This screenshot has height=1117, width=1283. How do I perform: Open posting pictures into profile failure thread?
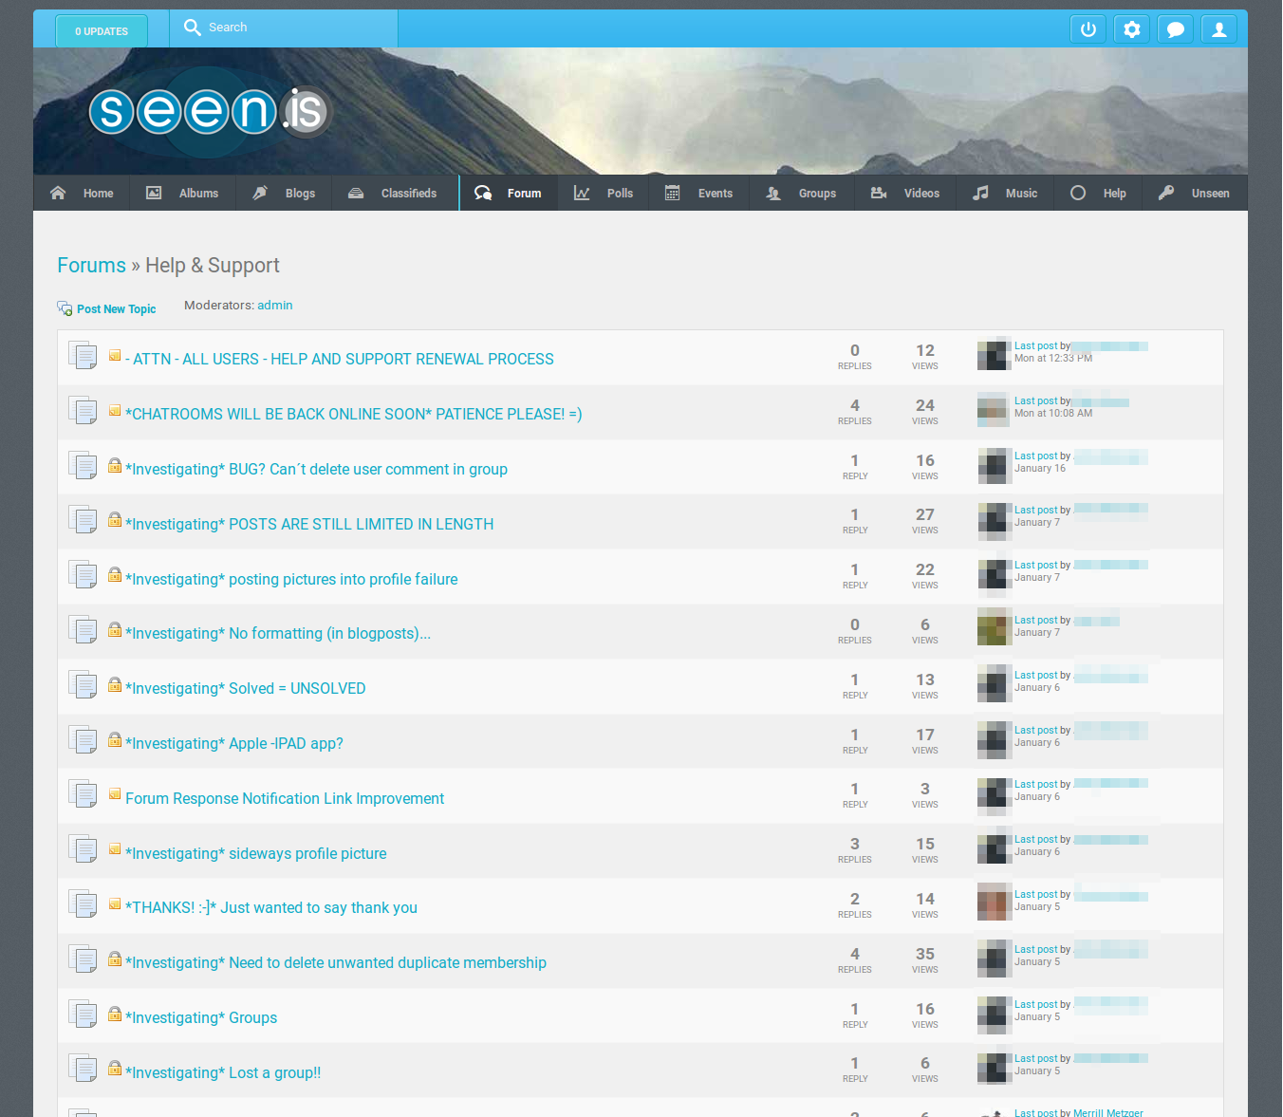pos(291,580)
